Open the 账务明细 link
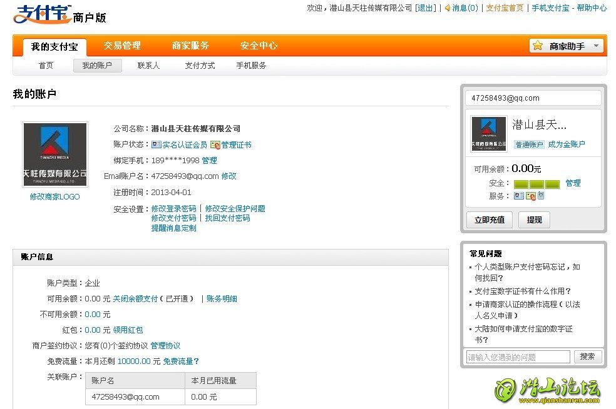616x409 pixels. coord(222,299)
